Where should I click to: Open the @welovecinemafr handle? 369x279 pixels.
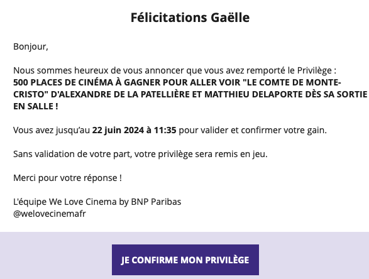click(x=50, y=214)
